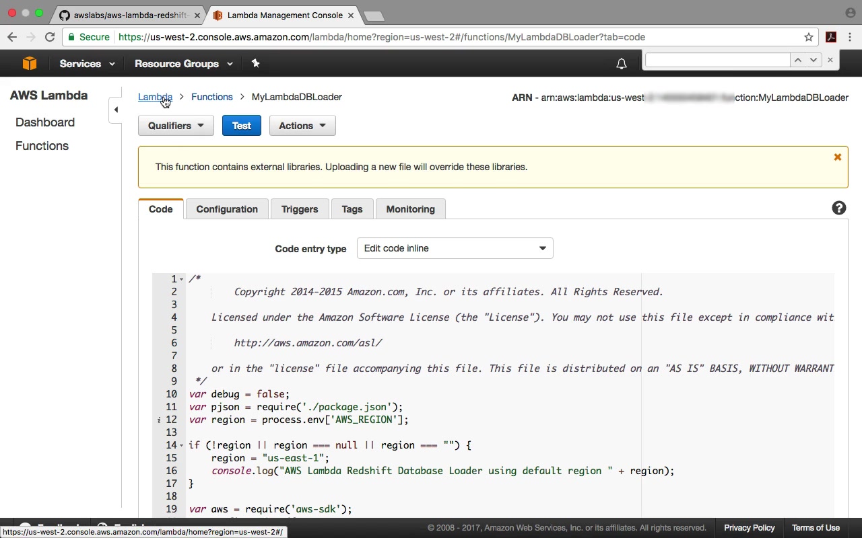Image resolution: width=862 pixels, height=538 pixels.
Task: Expand the Qualifiers dropdown
Action: pos(176,126)
